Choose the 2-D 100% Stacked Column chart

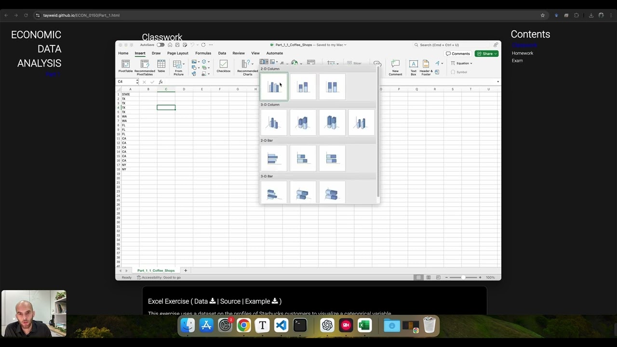click(332, 87)
